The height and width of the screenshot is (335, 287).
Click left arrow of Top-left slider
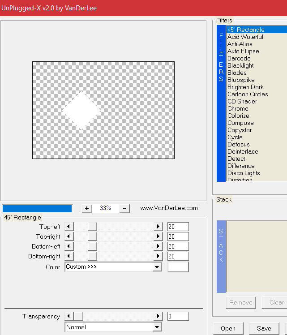click(x=69, y=227)
